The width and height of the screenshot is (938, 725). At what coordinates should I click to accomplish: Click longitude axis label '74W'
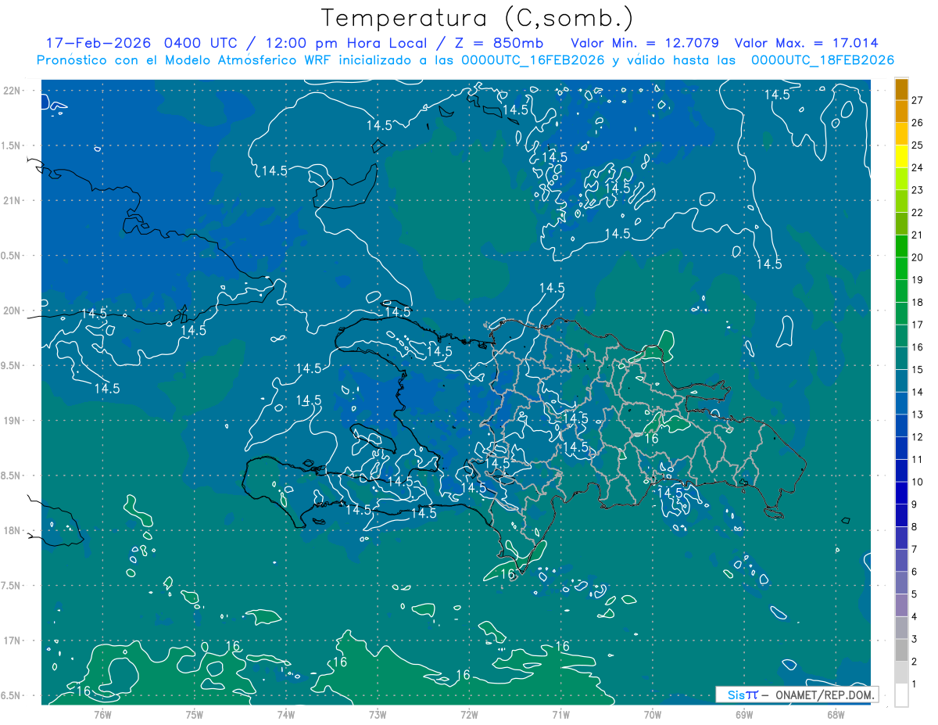(x=286, y=714)
